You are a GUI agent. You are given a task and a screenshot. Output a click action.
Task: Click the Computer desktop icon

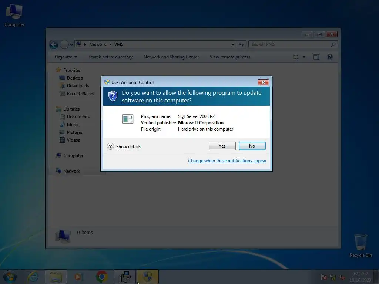[x=14, y=15]
